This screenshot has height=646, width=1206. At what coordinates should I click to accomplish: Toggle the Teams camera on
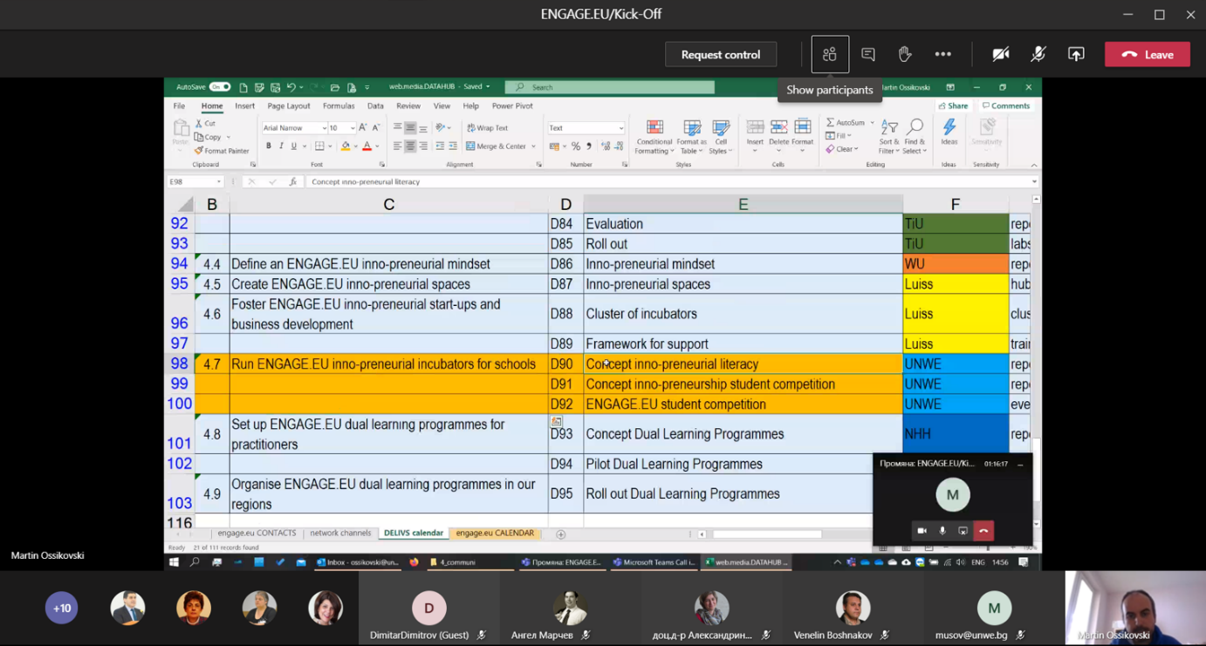click(1001, 54)
